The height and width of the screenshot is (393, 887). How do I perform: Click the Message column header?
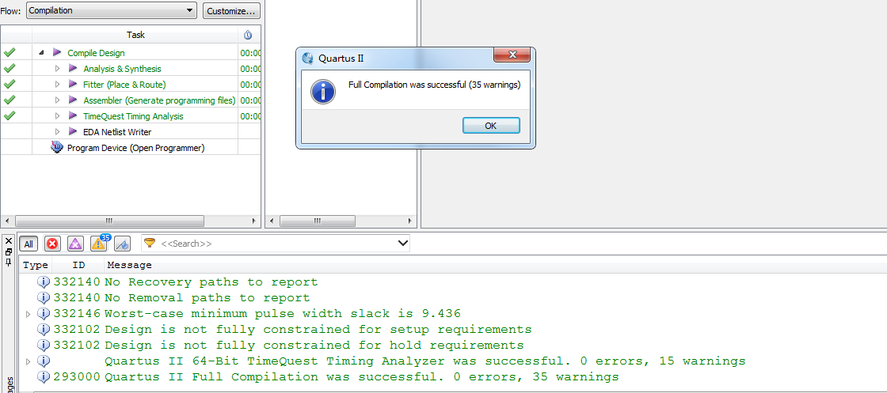point(130,265)
